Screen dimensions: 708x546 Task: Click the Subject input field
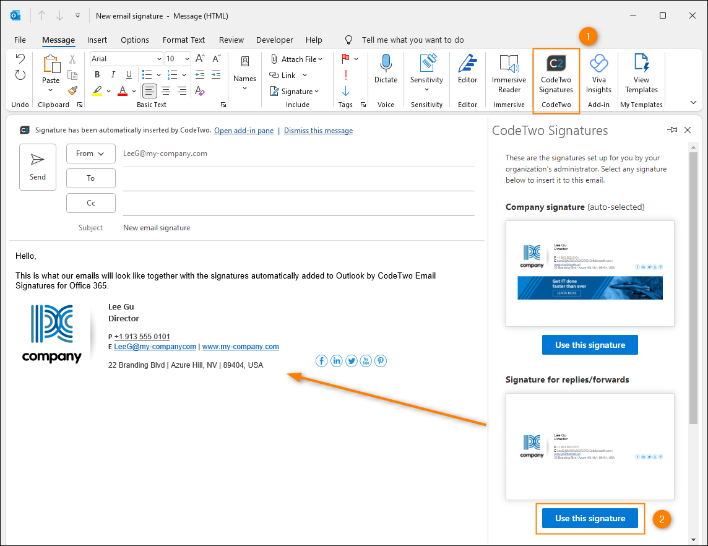(248, 227)
